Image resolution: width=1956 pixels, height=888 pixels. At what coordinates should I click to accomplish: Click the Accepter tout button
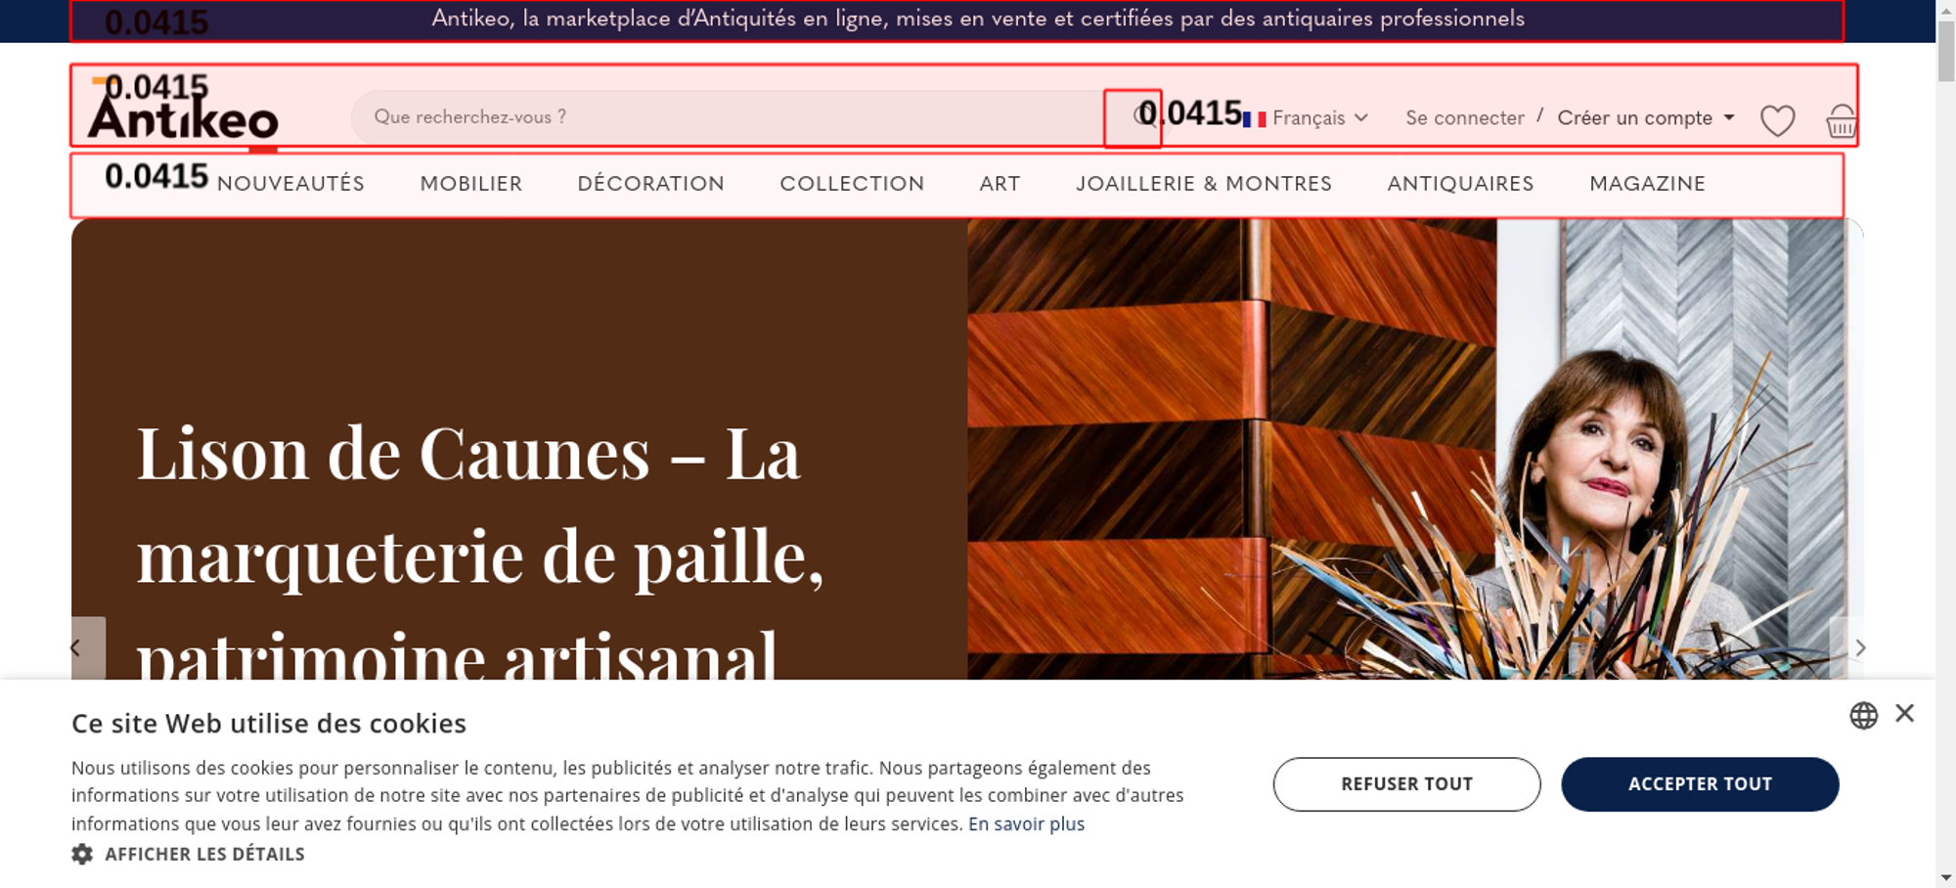pos(1700,784)
